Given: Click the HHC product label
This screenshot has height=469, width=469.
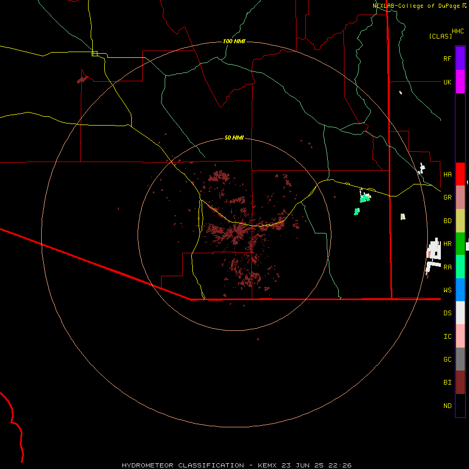Looking at the screenshot, I should coord(458,31).
